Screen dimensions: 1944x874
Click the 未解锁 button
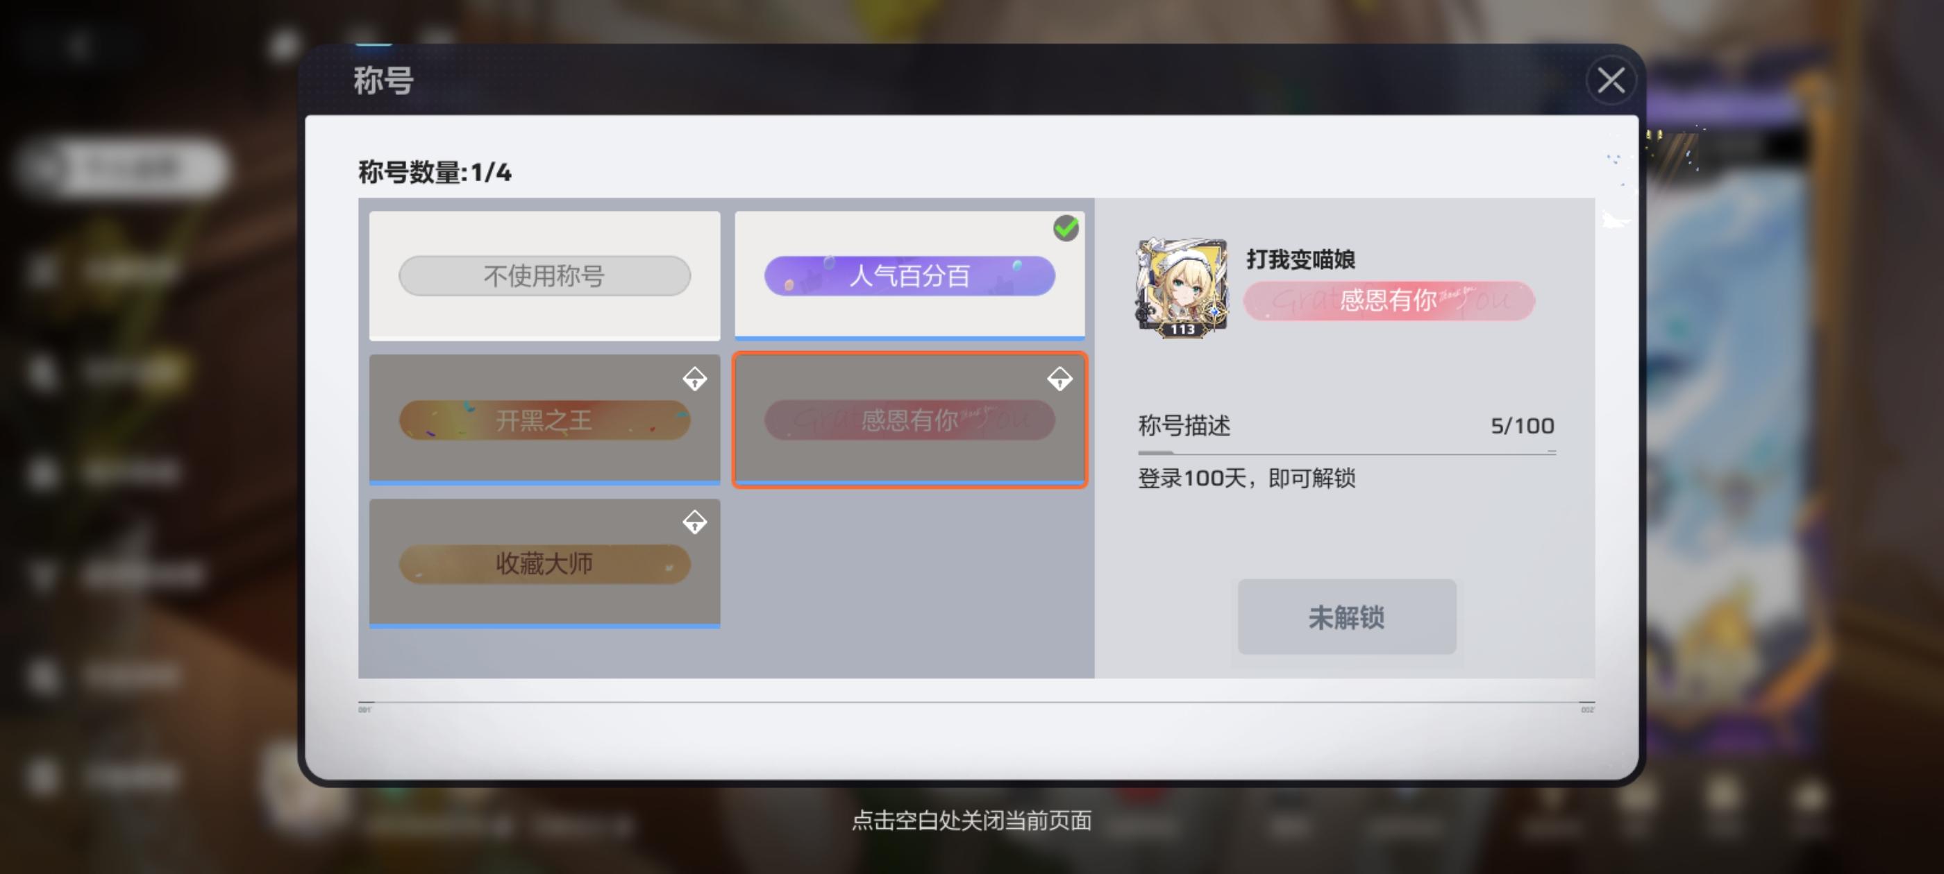(x=1346, y=616)
